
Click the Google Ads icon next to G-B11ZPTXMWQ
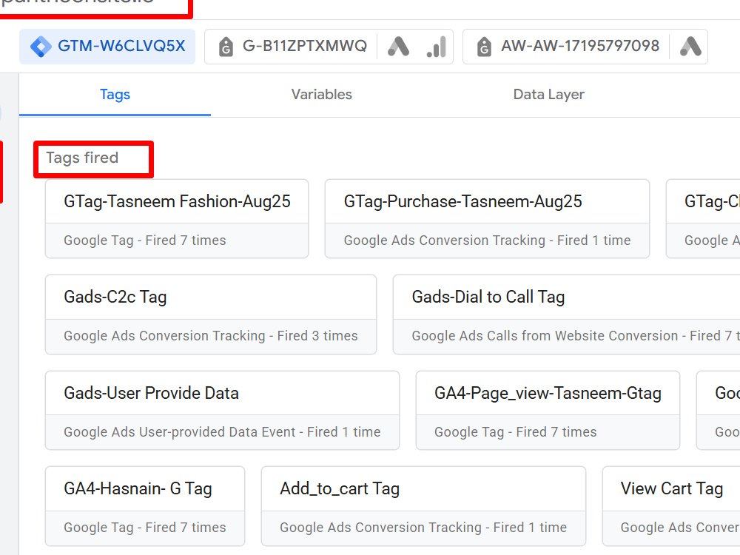point(398,46)
